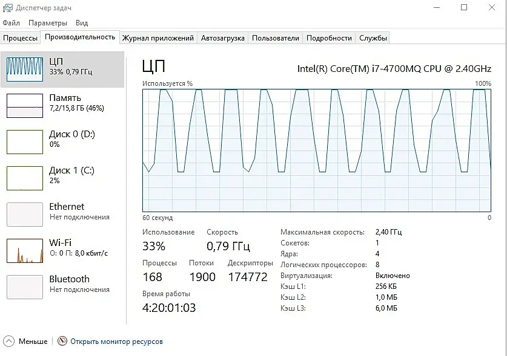
Task: Open the Память usage graph thumbnail
Action: [x=25, y=106]
